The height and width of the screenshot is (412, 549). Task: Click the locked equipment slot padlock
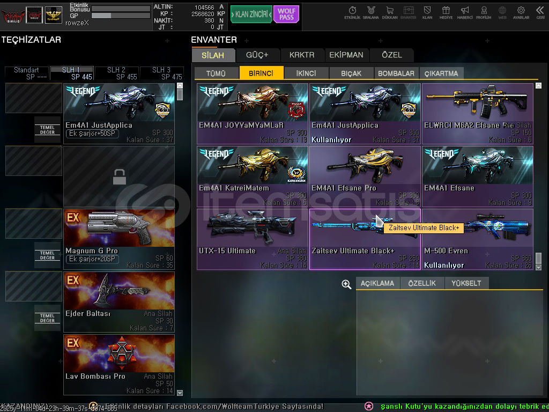pyautogui.click(x=120, y=177)
